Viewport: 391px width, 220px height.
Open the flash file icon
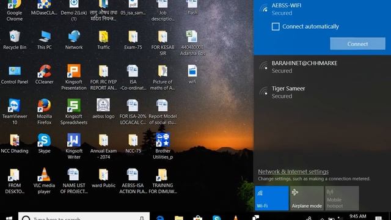192,8
